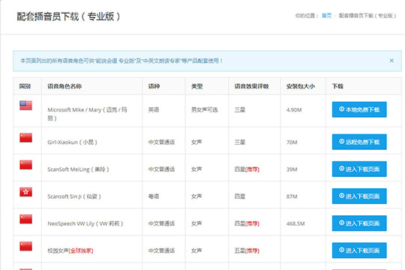The width and height of the screenshot is (405, 270).
Task: Click the 四星[推荐] rating in MeiLing row
Action: pyautogui.click(x=247, y=169)
